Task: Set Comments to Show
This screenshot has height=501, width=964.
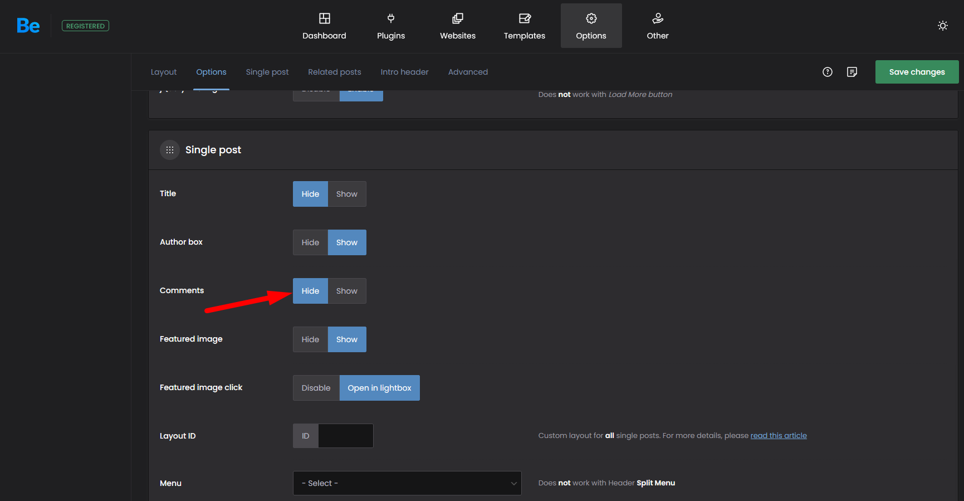Action: coord(347,291)
